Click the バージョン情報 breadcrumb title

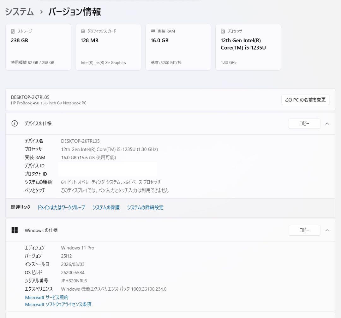(x=75, y=12)
